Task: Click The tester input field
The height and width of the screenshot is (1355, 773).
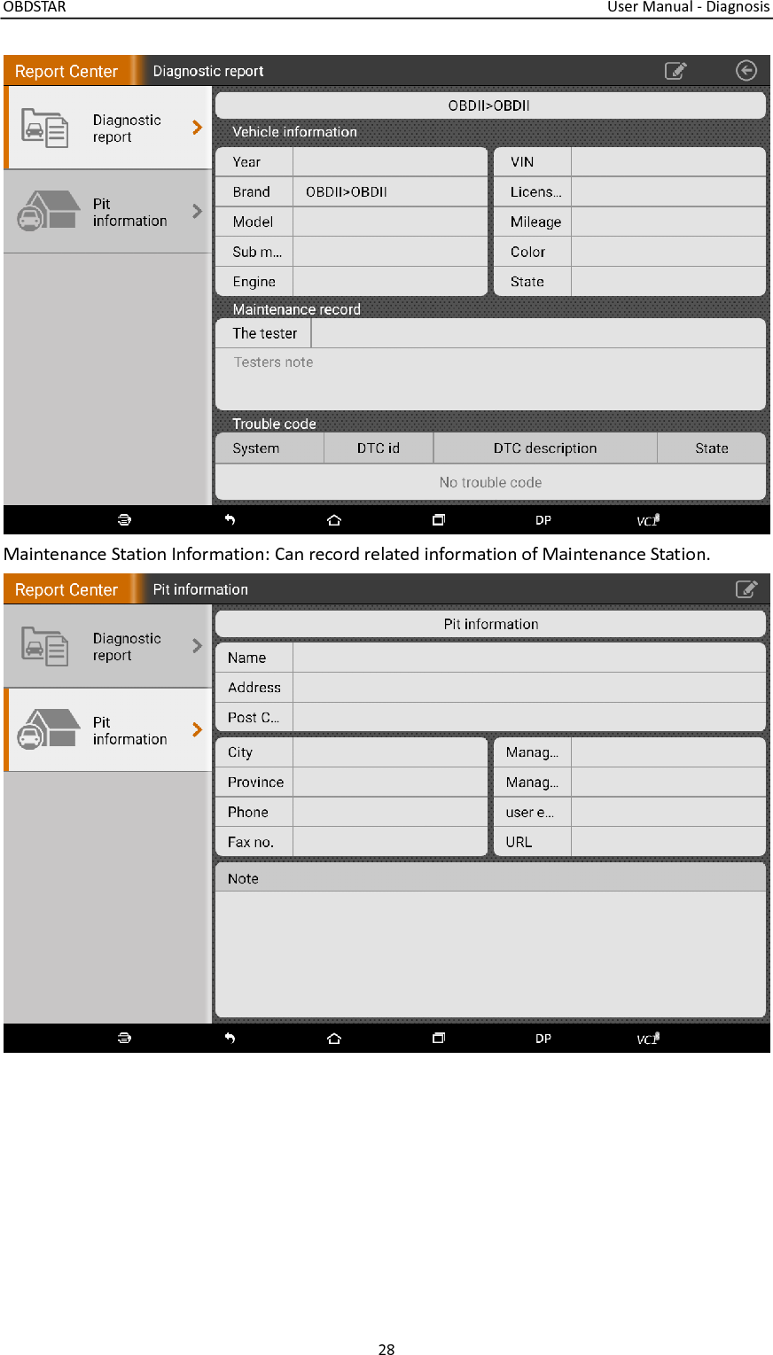Action: tap(538, 333)
